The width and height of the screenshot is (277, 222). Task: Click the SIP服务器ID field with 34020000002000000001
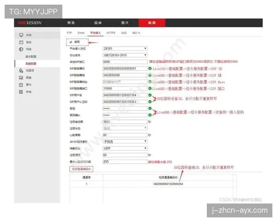pos(125,68)
